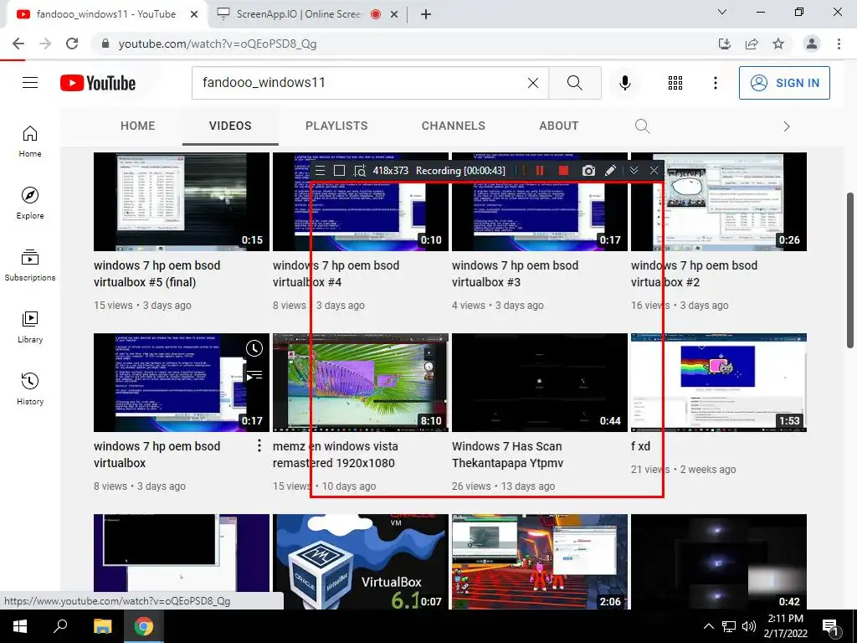This screenshot has height=643, width=857.
Task: Open VirtualBox 6.1 video thumbnail
Action: [x=361, y=562]
